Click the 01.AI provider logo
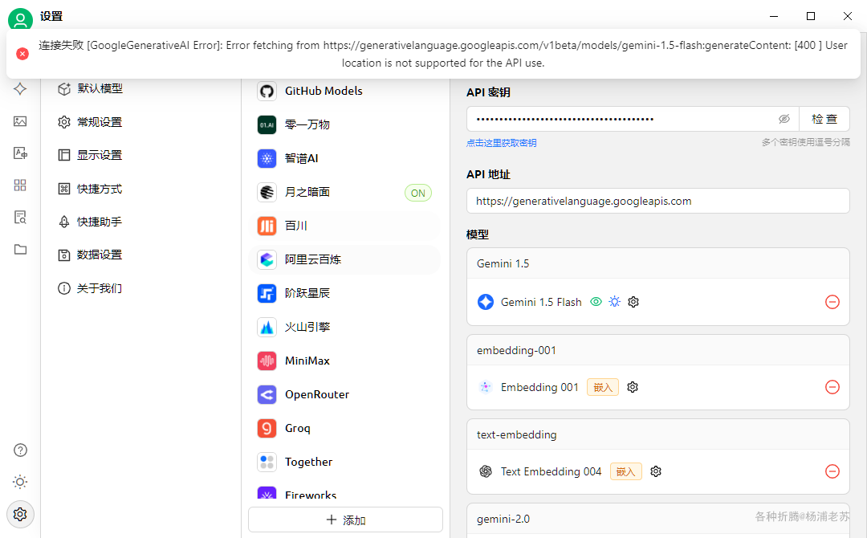867x538 pixels. coord(267,125)
